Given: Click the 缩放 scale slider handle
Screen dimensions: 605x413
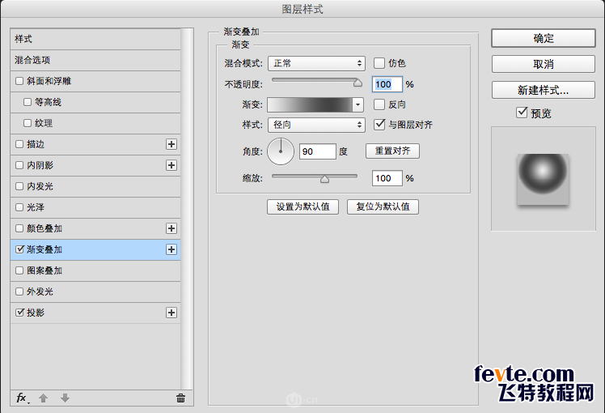Looking at the screenshot, I should pos(324,178).
